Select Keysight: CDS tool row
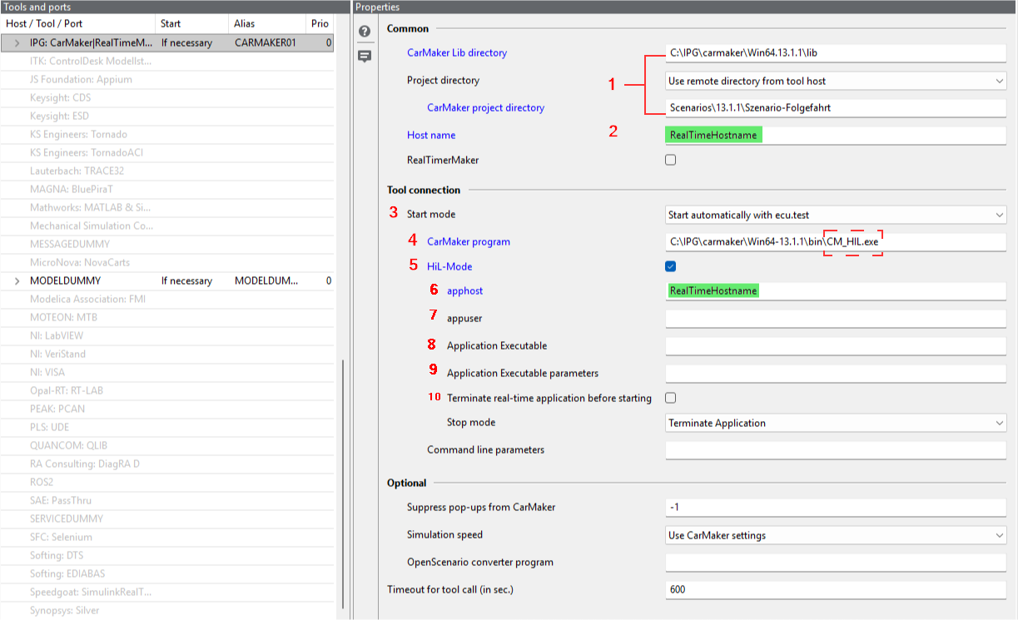Image resolution: width=1018 pixels, height=620 pixels. click(166, 97)
